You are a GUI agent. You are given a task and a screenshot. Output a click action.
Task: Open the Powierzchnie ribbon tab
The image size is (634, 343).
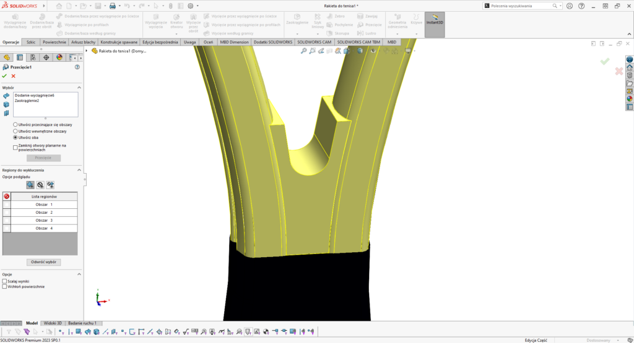[x=54, y=42]
